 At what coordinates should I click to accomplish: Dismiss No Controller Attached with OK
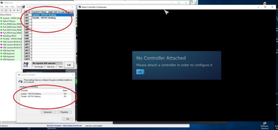point(140,72)
